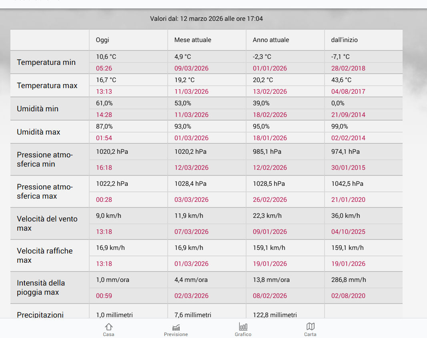The height and width of the screenshot is (338, 427).
Task: Go to the Casa home icon
Action: coord(108,327)
